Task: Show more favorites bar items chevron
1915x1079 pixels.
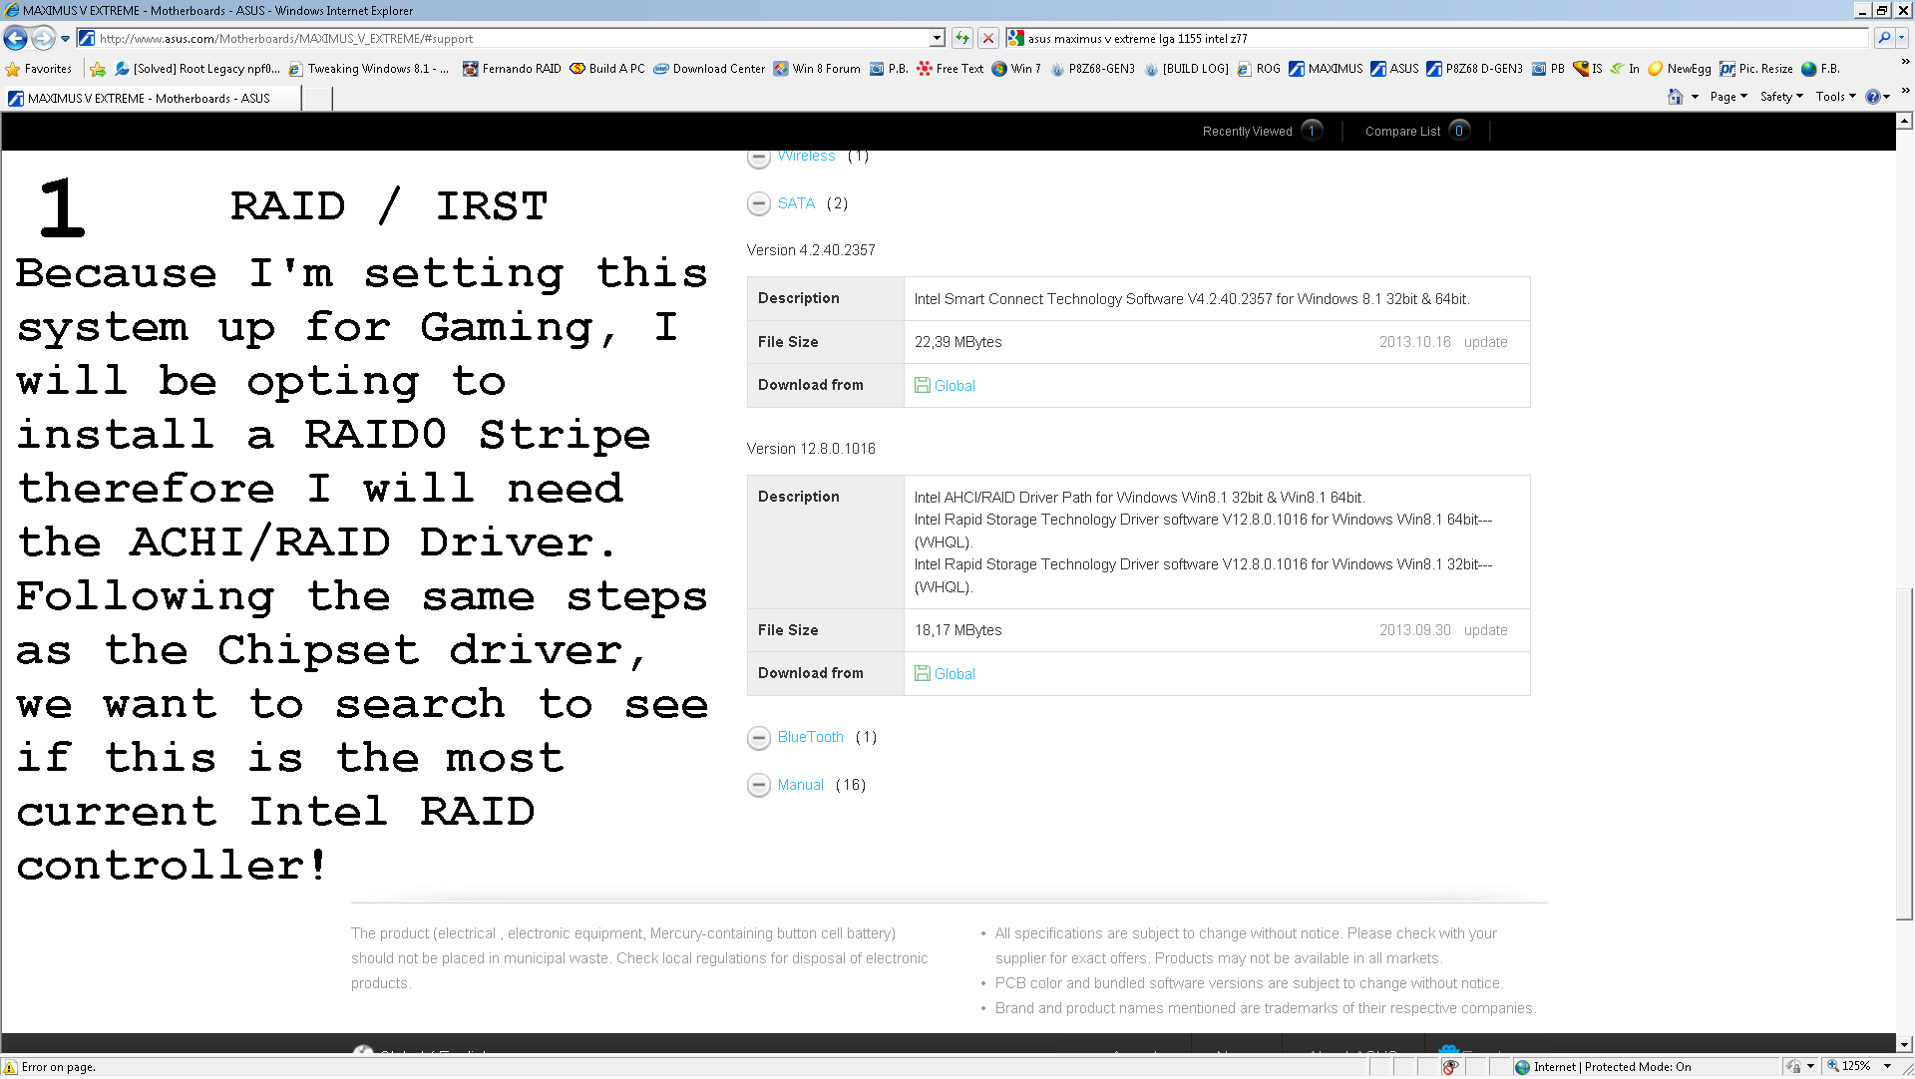Action: [1904, 63]
